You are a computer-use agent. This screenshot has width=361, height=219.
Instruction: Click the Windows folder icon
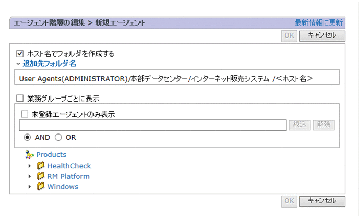[x=41, y=186]
